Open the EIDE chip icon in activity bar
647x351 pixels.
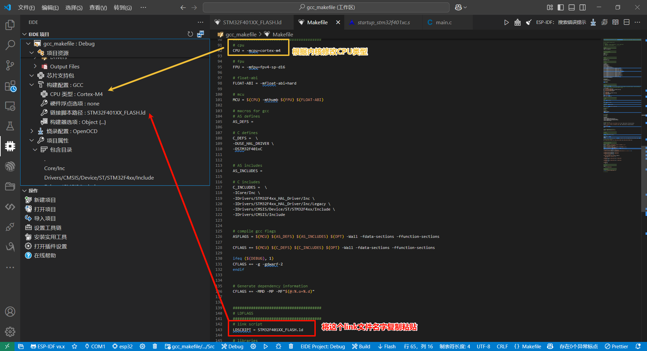(10, 146)
